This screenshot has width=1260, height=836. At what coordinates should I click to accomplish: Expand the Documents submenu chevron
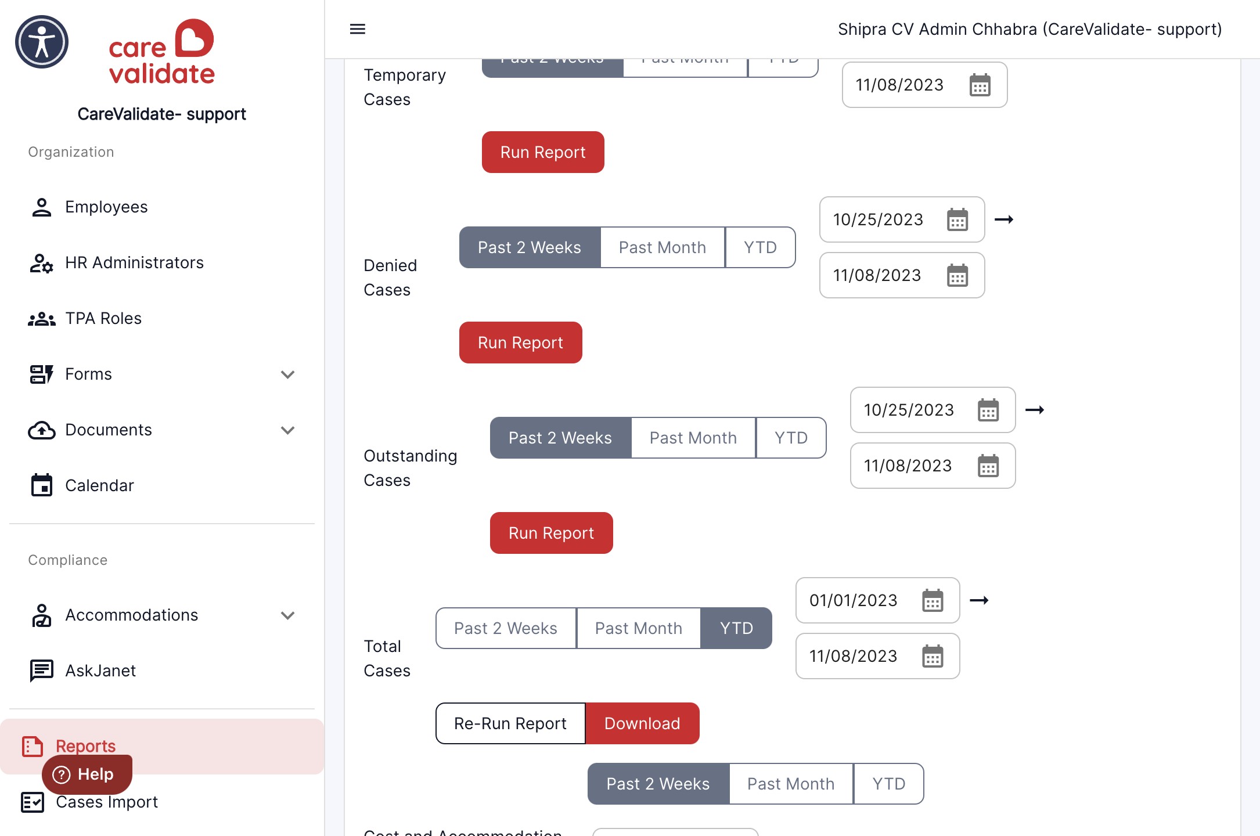coord(288,430)
